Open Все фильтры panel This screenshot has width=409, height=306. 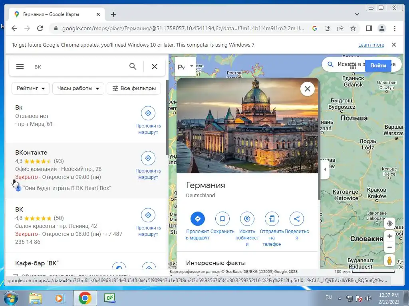coord(134,88)
